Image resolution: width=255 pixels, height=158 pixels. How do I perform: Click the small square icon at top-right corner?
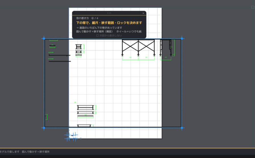253,7
